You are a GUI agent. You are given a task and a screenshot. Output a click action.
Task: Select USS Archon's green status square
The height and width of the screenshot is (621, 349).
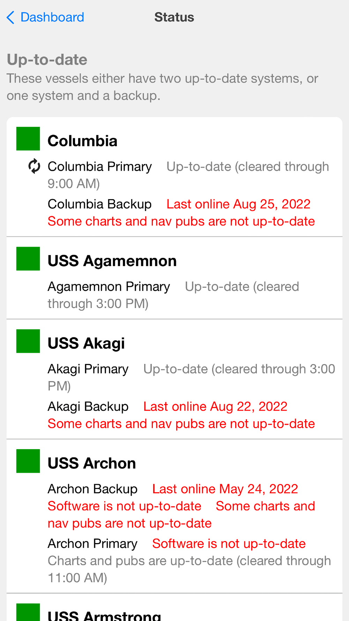pos(28,461)
